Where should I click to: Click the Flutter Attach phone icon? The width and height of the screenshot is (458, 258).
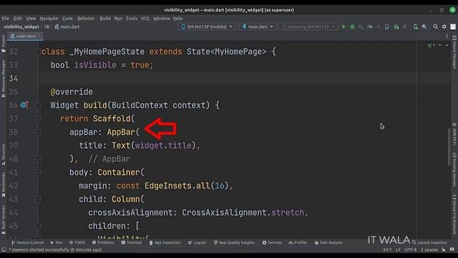tap(386, 27)
